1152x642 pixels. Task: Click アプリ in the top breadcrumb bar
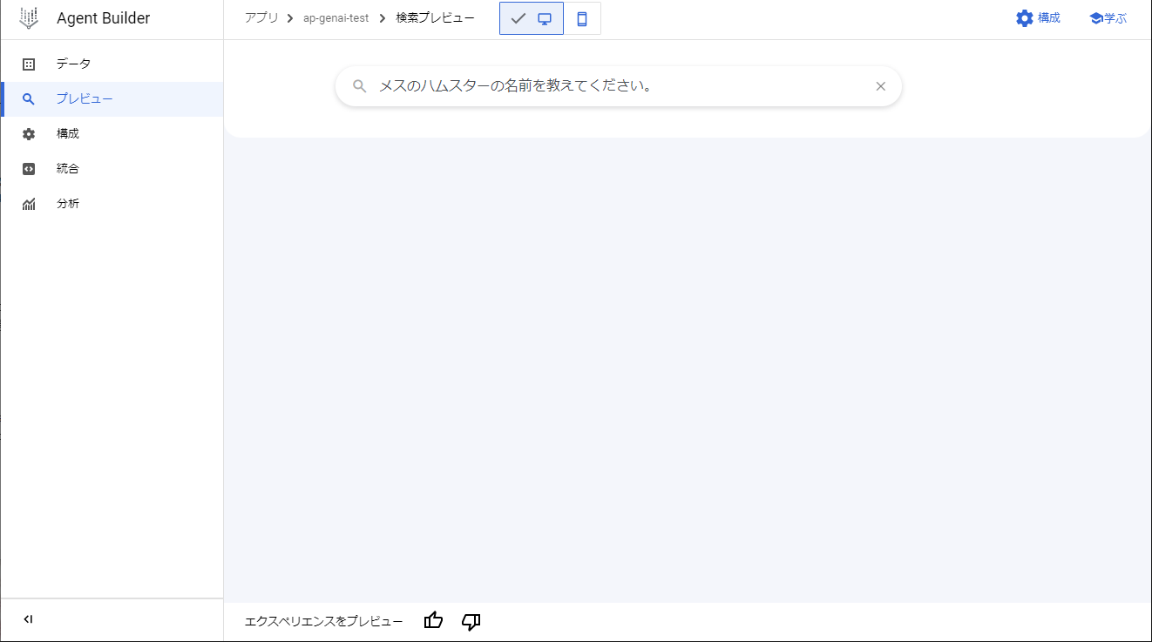click(x=261, y=17)
